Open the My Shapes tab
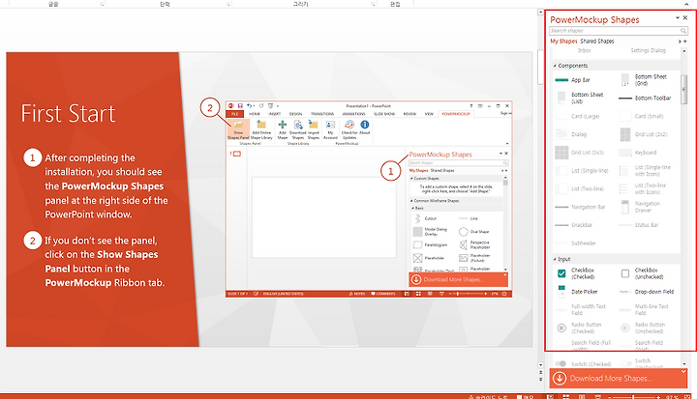 point(563,42)
